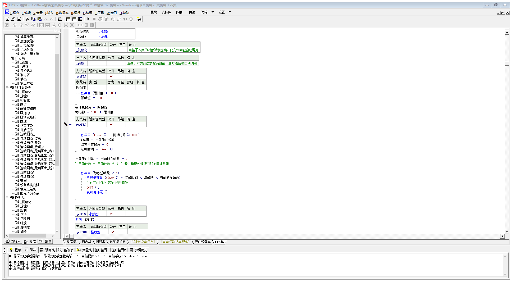Switch to the 硬件设备类 editor tab
512x282 pixels.
pos(203,242)
